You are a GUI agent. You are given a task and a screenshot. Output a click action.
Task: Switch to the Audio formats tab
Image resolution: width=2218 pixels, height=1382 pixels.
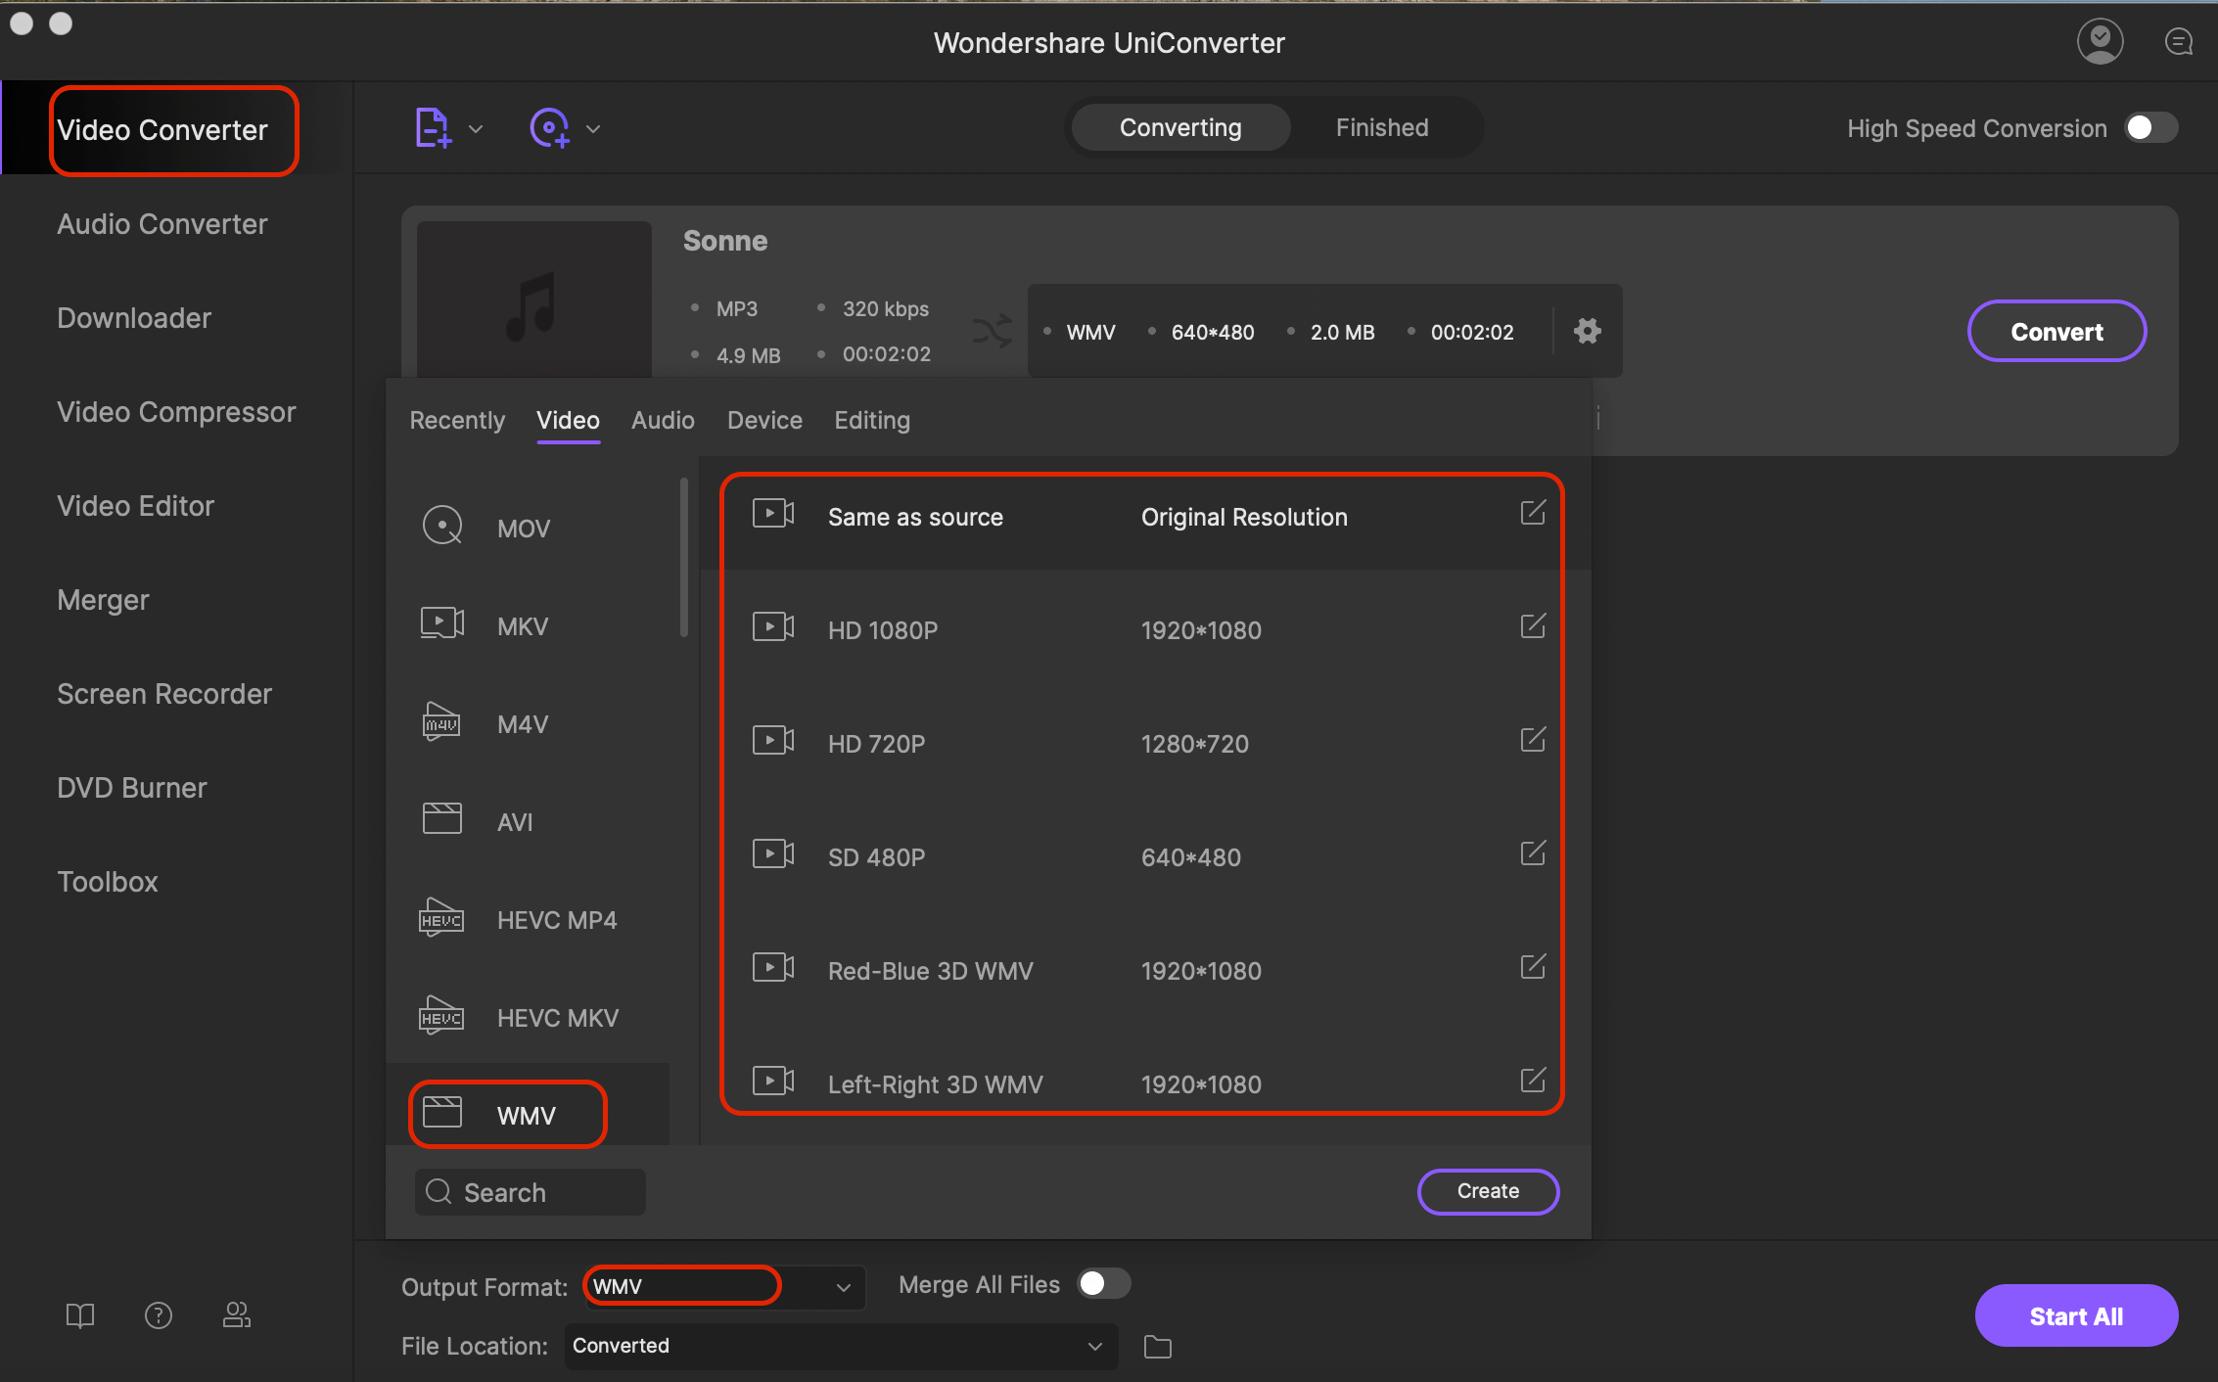click(x=661, y=419)
